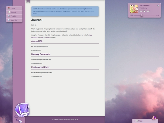Image resolution: width=164 pixels, height=123 pixels.
Task: Click the 30 November 2024 date
Action: click(37, 63)
